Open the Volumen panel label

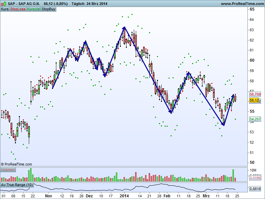(x=8, y=169)
